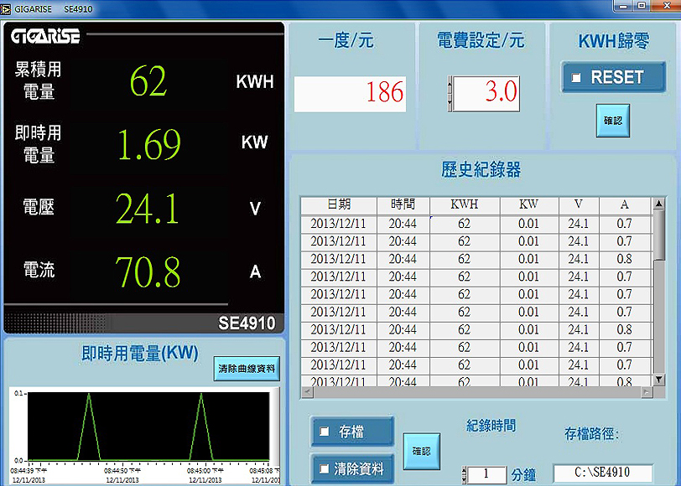Click the 日期 column header
This screenshot has height=486, width=681.
click(x=339, y=204)
